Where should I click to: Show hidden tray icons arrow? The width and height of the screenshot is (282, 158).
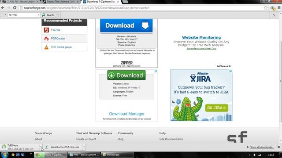click(x=249, y=155)
